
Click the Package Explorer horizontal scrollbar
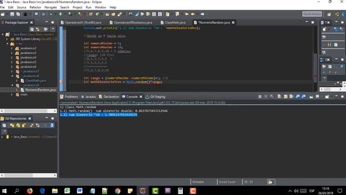29,110
